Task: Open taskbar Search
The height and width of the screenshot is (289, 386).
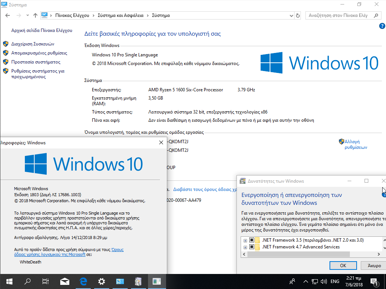Action: click(27, 281)
